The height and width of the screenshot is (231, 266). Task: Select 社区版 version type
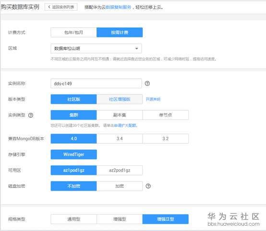click(73, 99)
